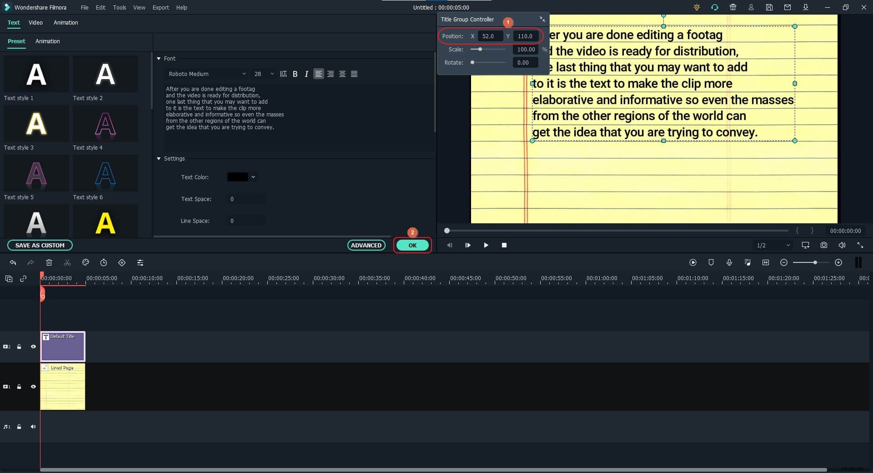The height and width of the screenshot is (473, 873).
Task: Add a keyframe using the diamond icon
Action: (x=122, y=262)
